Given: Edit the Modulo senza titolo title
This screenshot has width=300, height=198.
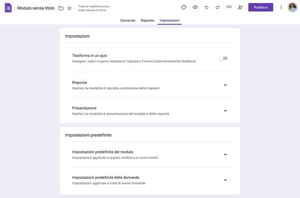Looking at the screenshot, I should pyautogui.click(x=36, y=8).
